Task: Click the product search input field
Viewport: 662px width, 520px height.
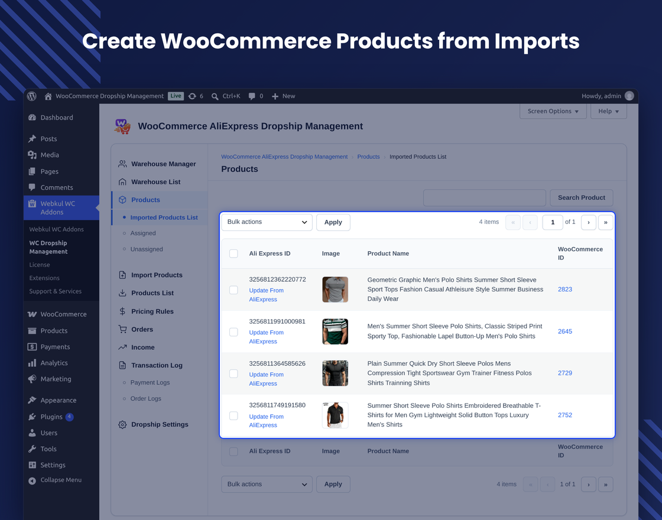Action: pyautogui.click(x=484, y=197)
